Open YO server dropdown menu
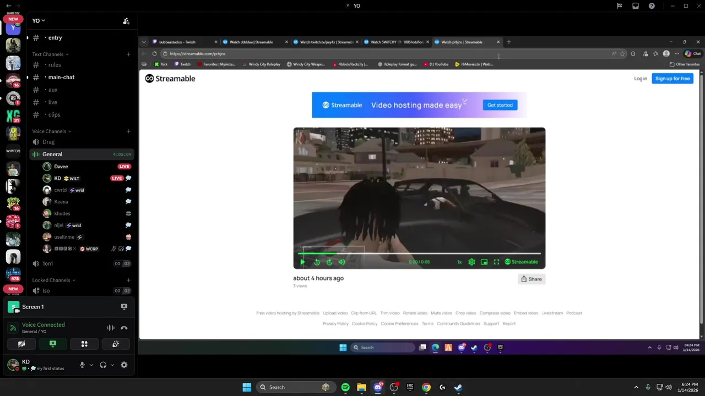This screenshot has height=396, width=705. [39, 20]
